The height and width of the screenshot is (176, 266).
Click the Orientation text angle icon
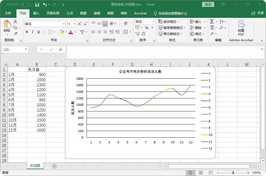(111, 23)
